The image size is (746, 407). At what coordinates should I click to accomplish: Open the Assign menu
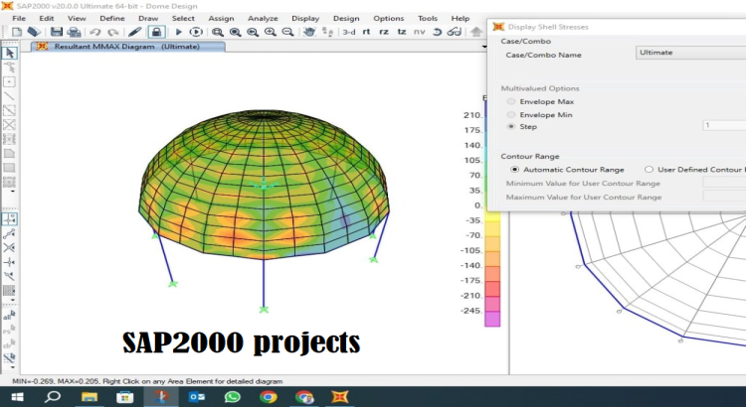tap(221, 18)
